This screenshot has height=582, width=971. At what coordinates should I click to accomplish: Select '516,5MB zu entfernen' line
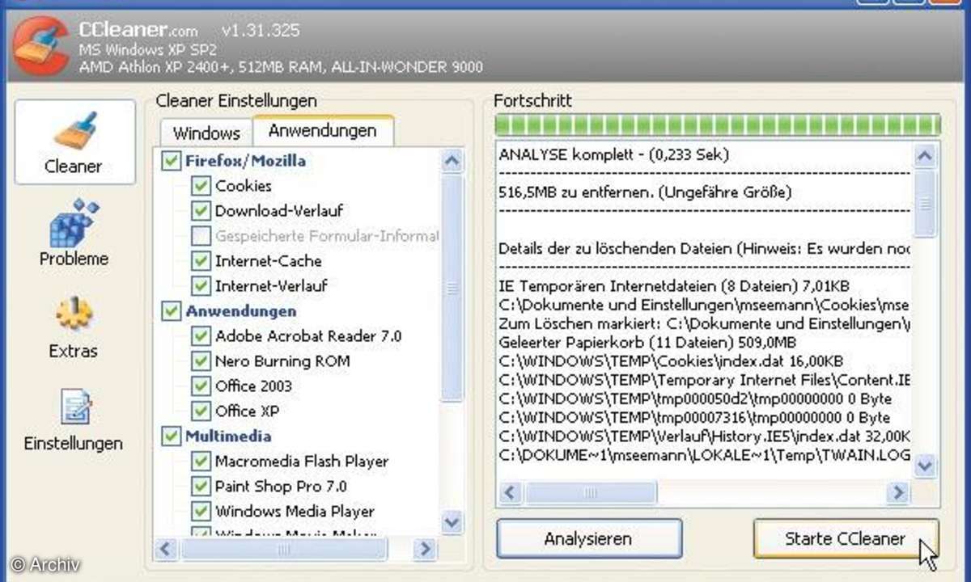(x=645, y=192)
